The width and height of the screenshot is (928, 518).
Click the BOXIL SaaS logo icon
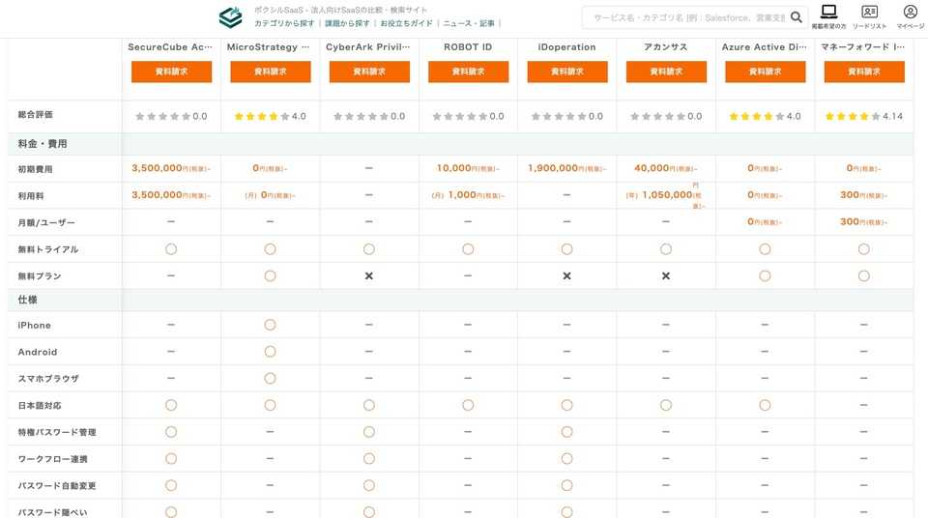click(x=231, y=17)
